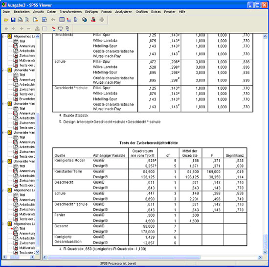Screen dimensions: 269x267
Task: Click the Collapse minus outline icon
Action: (x=29, y=29)
